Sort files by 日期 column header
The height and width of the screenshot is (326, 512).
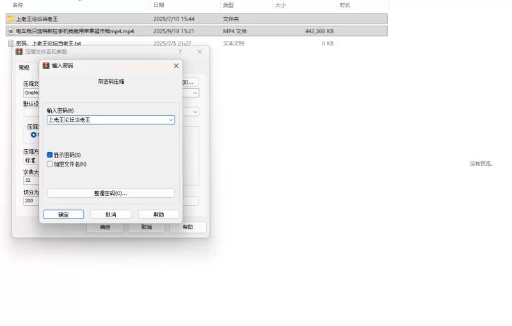pos(159,5)
